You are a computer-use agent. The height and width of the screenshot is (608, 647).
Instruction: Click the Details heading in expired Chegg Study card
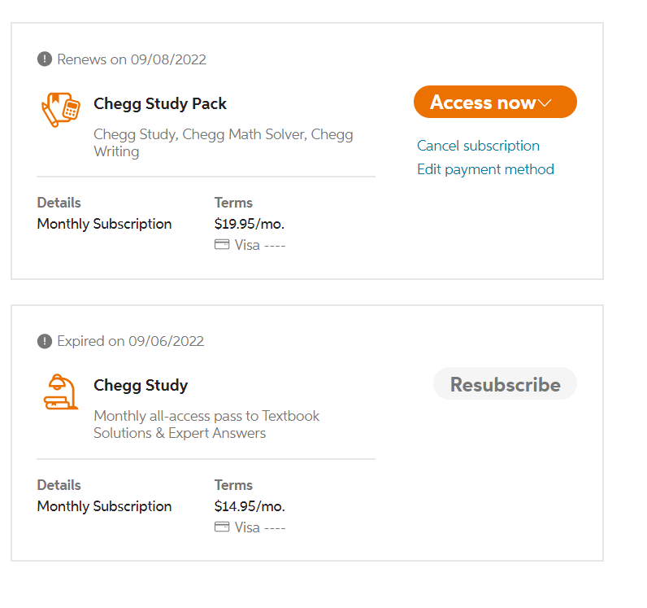click(x=59, y=485)
